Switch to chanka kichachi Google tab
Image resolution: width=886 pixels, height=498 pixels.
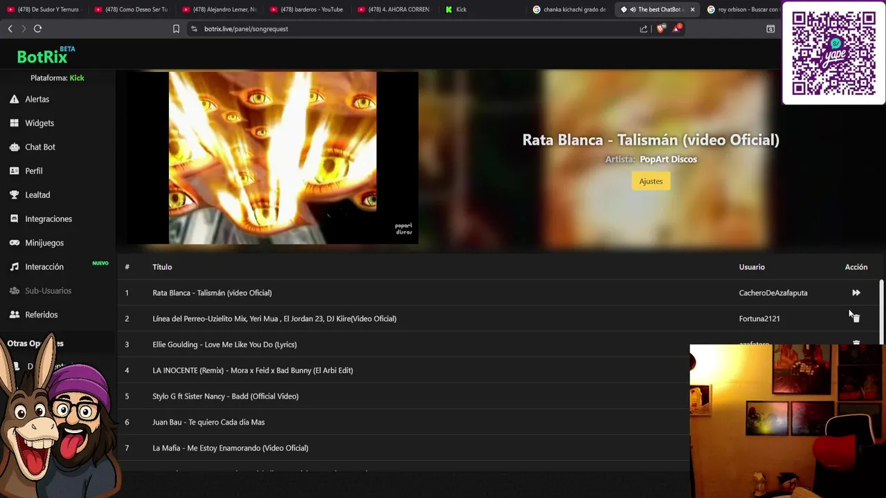(x=570, y=10)
